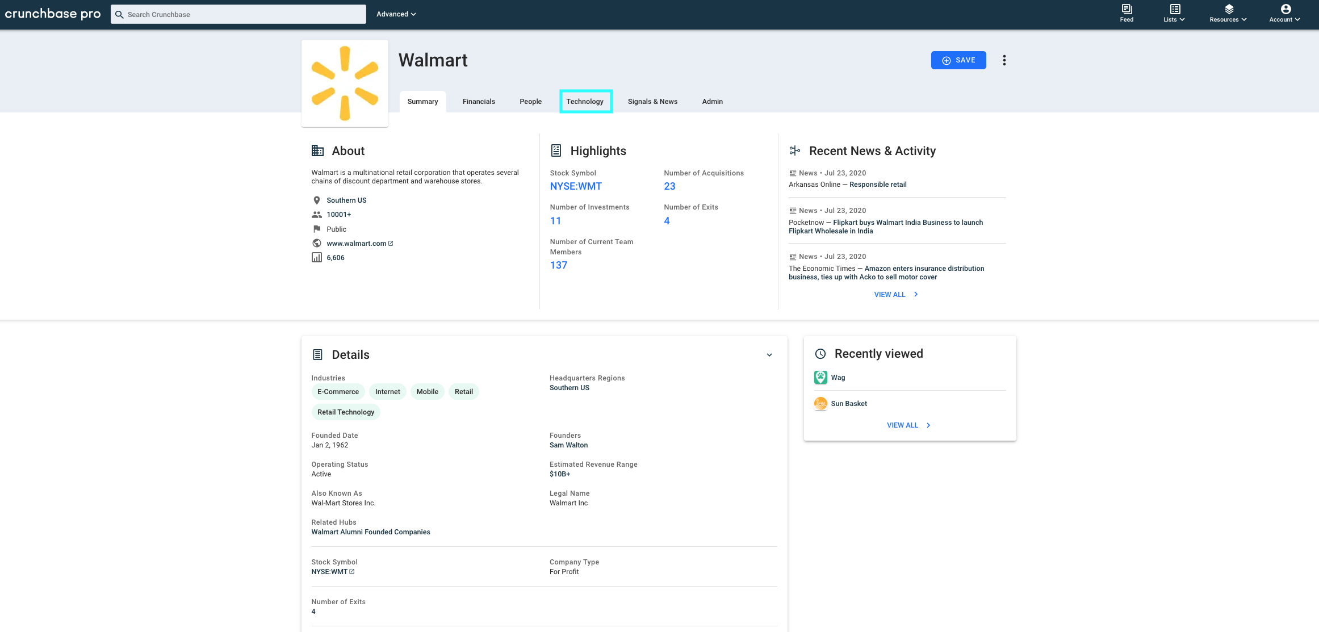Click the rank bar chart icon
1319x632 pixels.
pos(317,257)
